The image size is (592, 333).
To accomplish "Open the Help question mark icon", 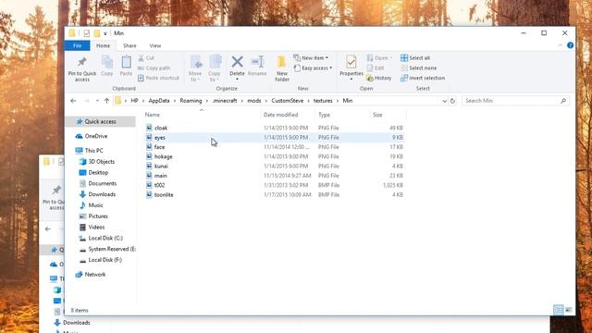I will [x=570, y=45].
